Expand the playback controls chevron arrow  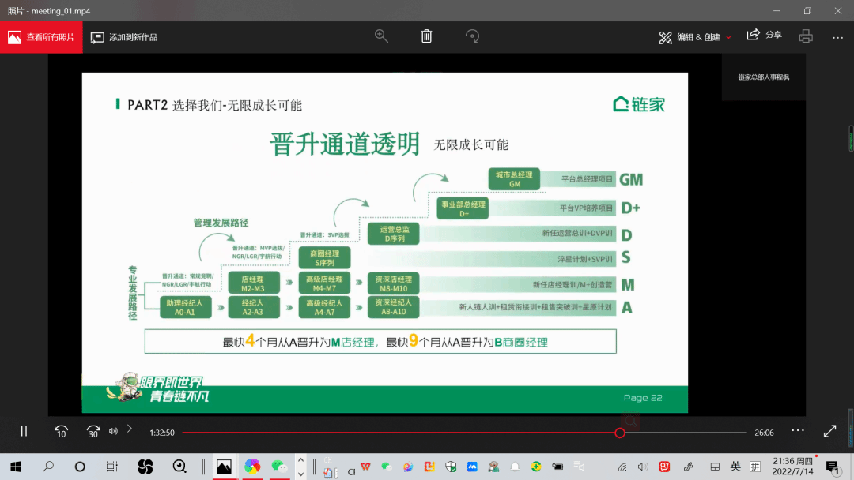click(130, 429)
